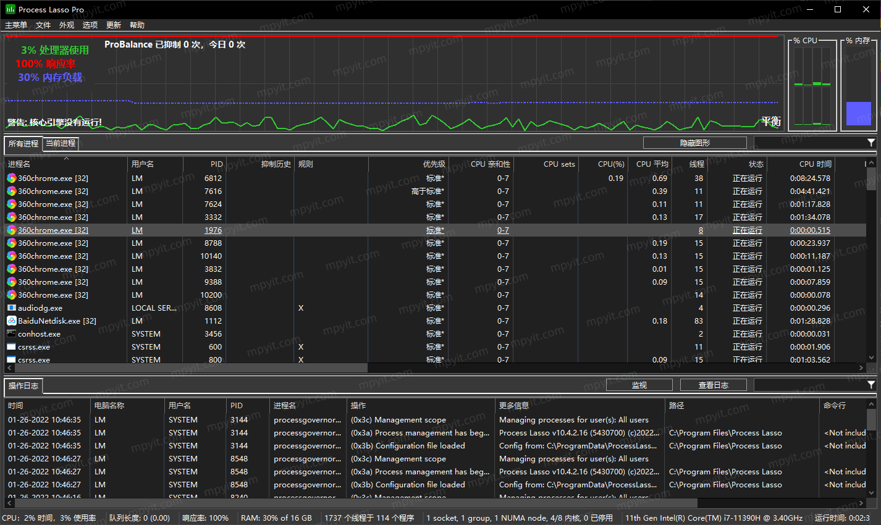This screenshot has width=881, height=525.
Task: Click the 响应率: 100% status bar entry
Action: pos(205,518)
